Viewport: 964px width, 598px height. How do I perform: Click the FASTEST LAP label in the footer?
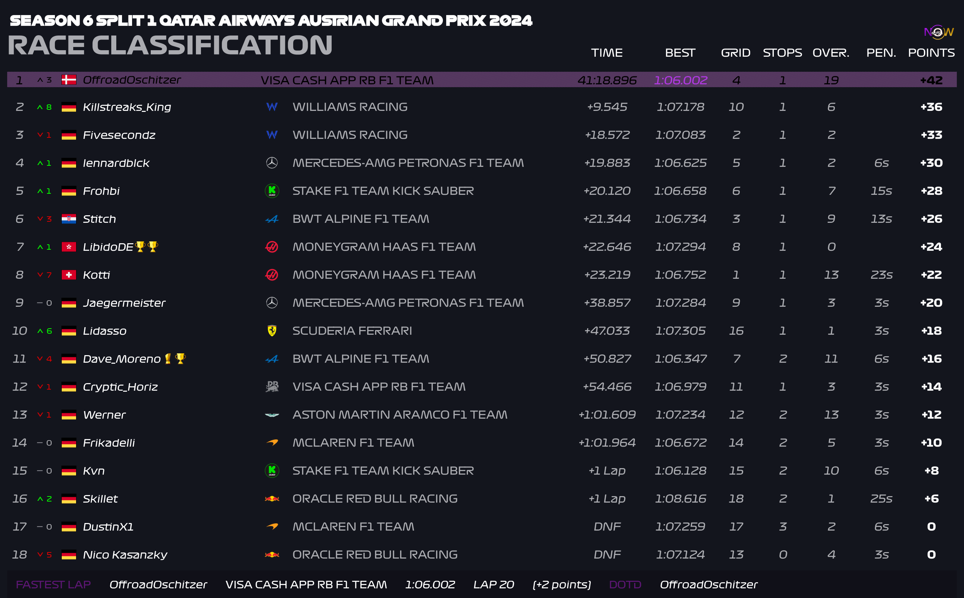53,585
